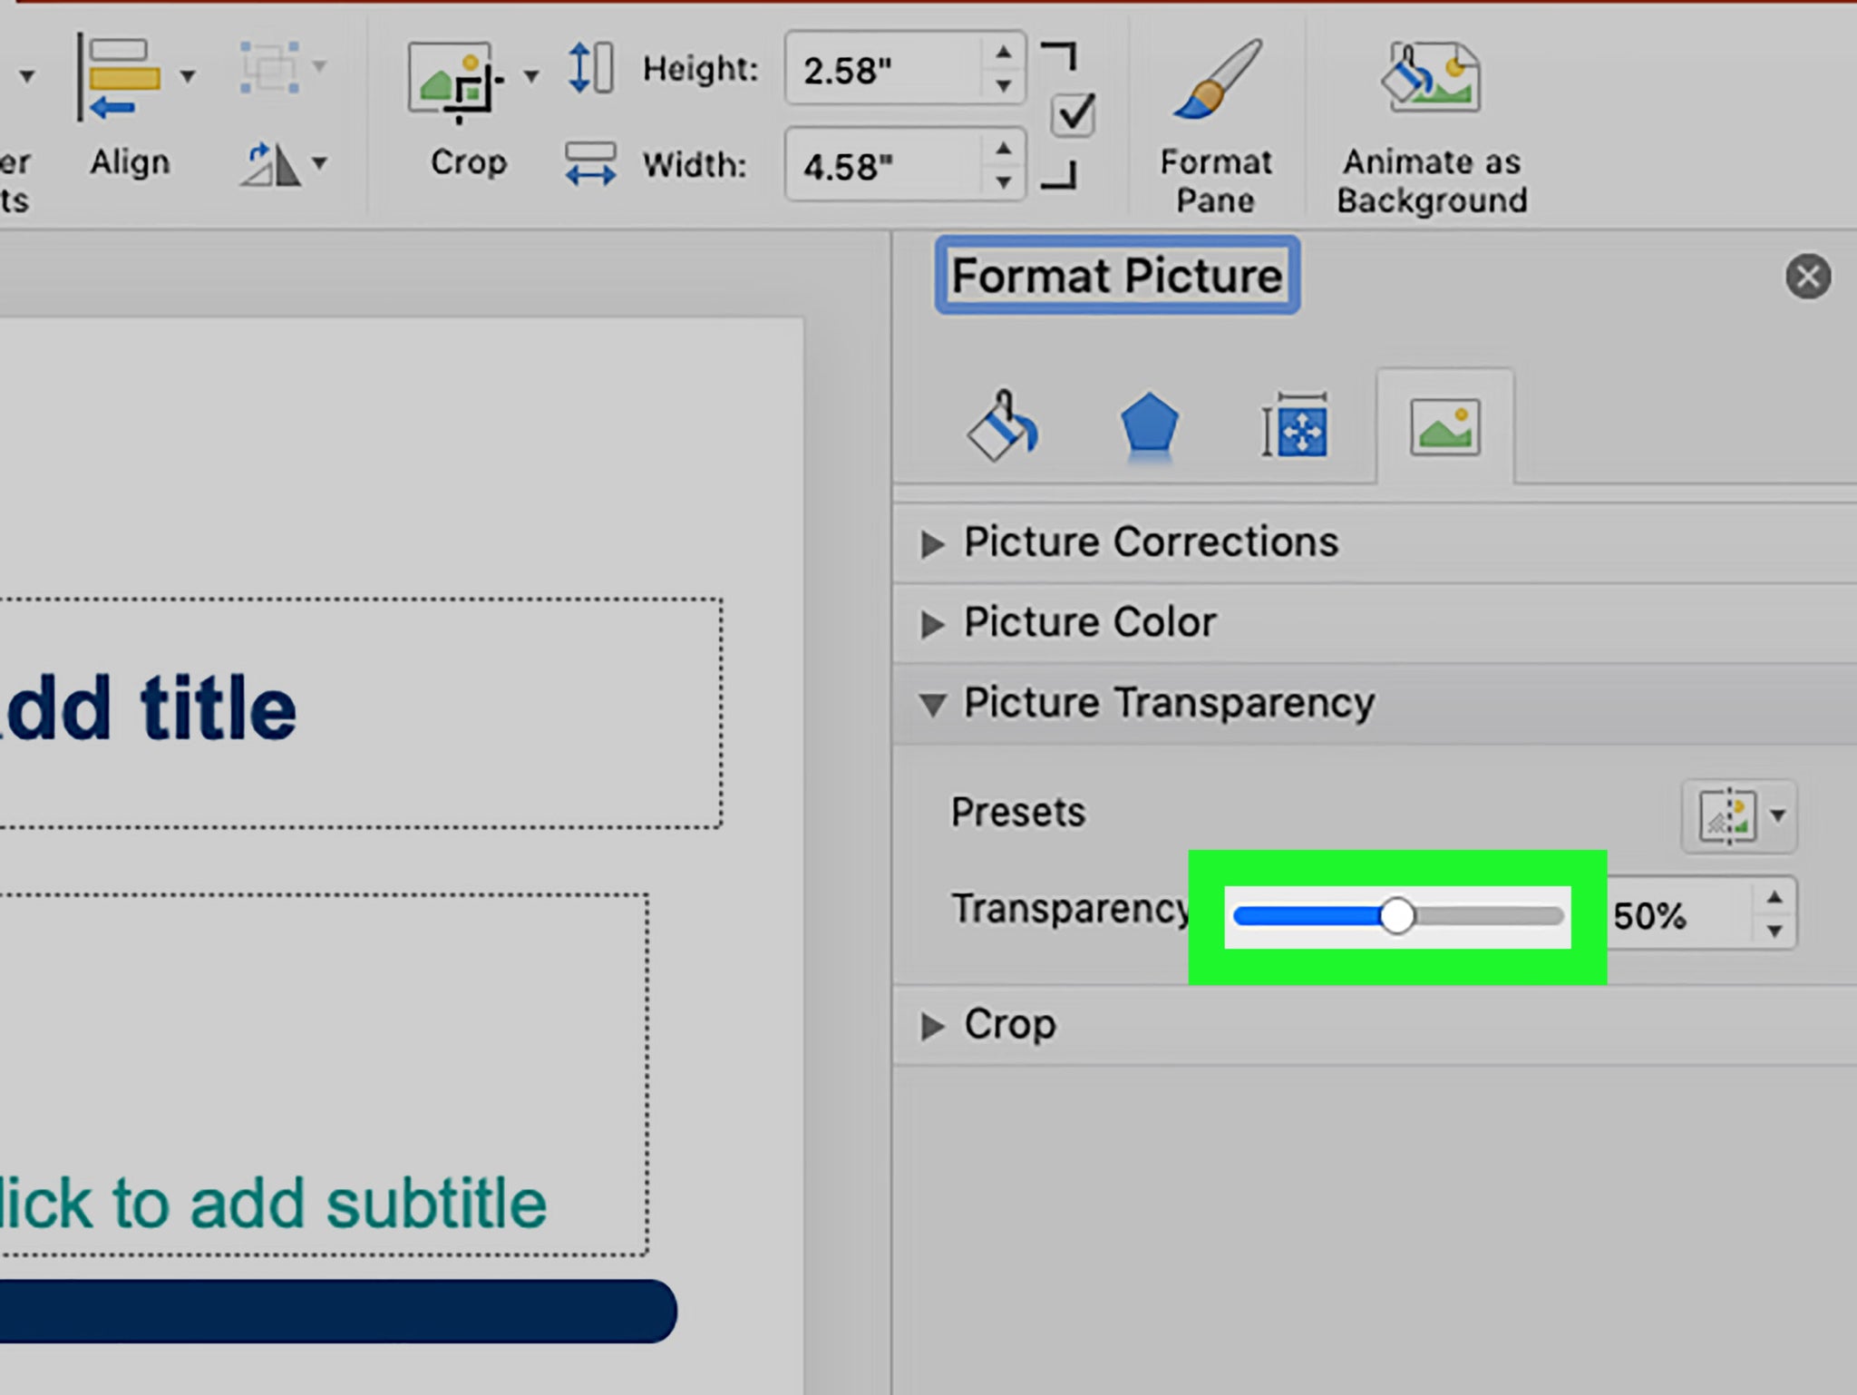Open the Crop dropdown arrow
The width and height of the screenshot is (1857, 1395).
coord(531,76)
